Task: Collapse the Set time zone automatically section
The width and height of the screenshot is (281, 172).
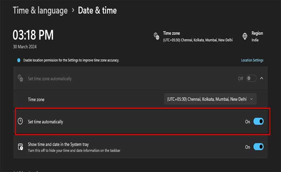Action: (262, 78)
